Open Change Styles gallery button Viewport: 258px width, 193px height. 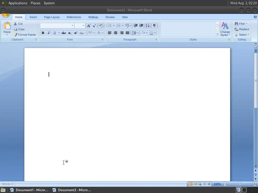225,29
